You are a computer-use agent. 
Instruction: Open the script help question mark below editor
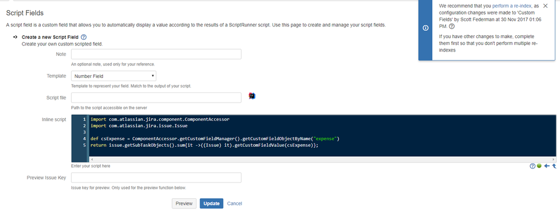point(533,166)
